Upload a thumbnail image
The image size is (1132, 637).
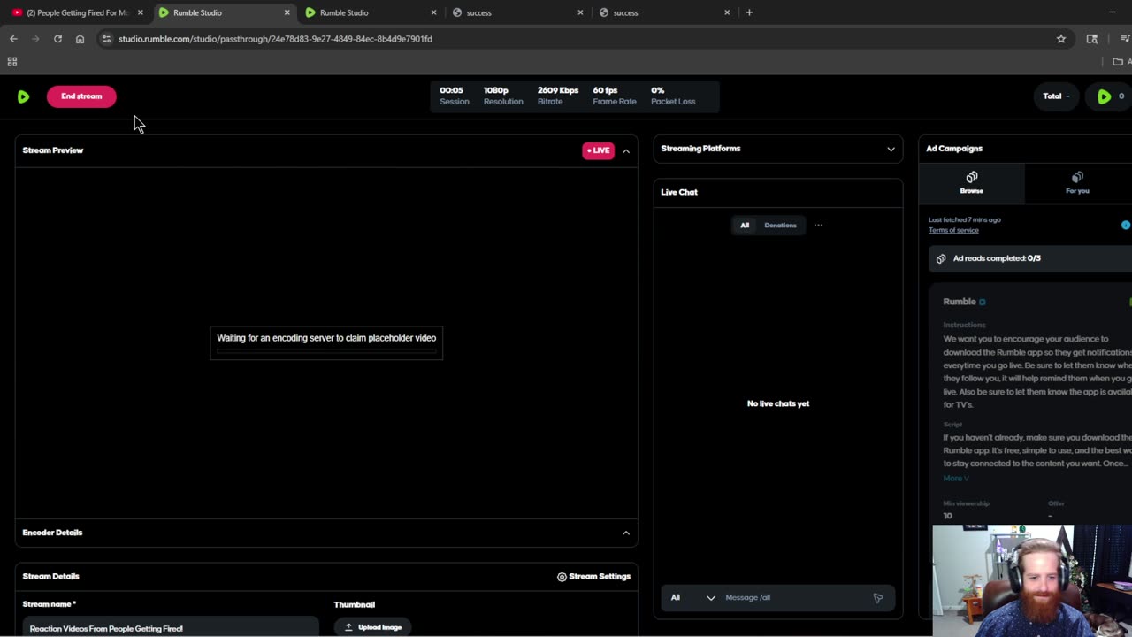point(372,627)
